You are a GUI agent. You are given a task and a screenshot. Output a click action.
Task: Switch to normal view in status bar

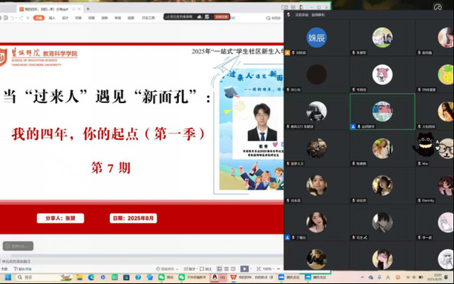[x=220, y=269]
